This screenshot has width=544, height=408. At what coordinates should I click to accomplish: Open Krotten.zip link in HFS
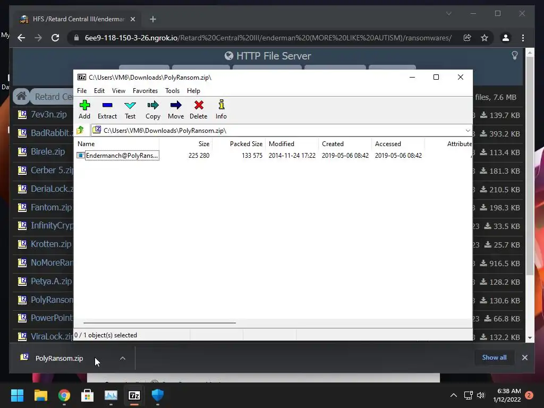pyautogui.click(x=51, y=244)
